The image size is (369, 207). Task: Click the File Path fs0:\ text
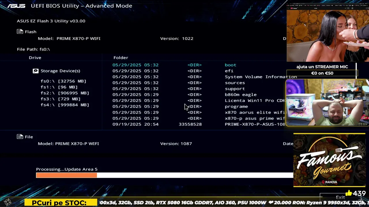[x=33, y=49]
